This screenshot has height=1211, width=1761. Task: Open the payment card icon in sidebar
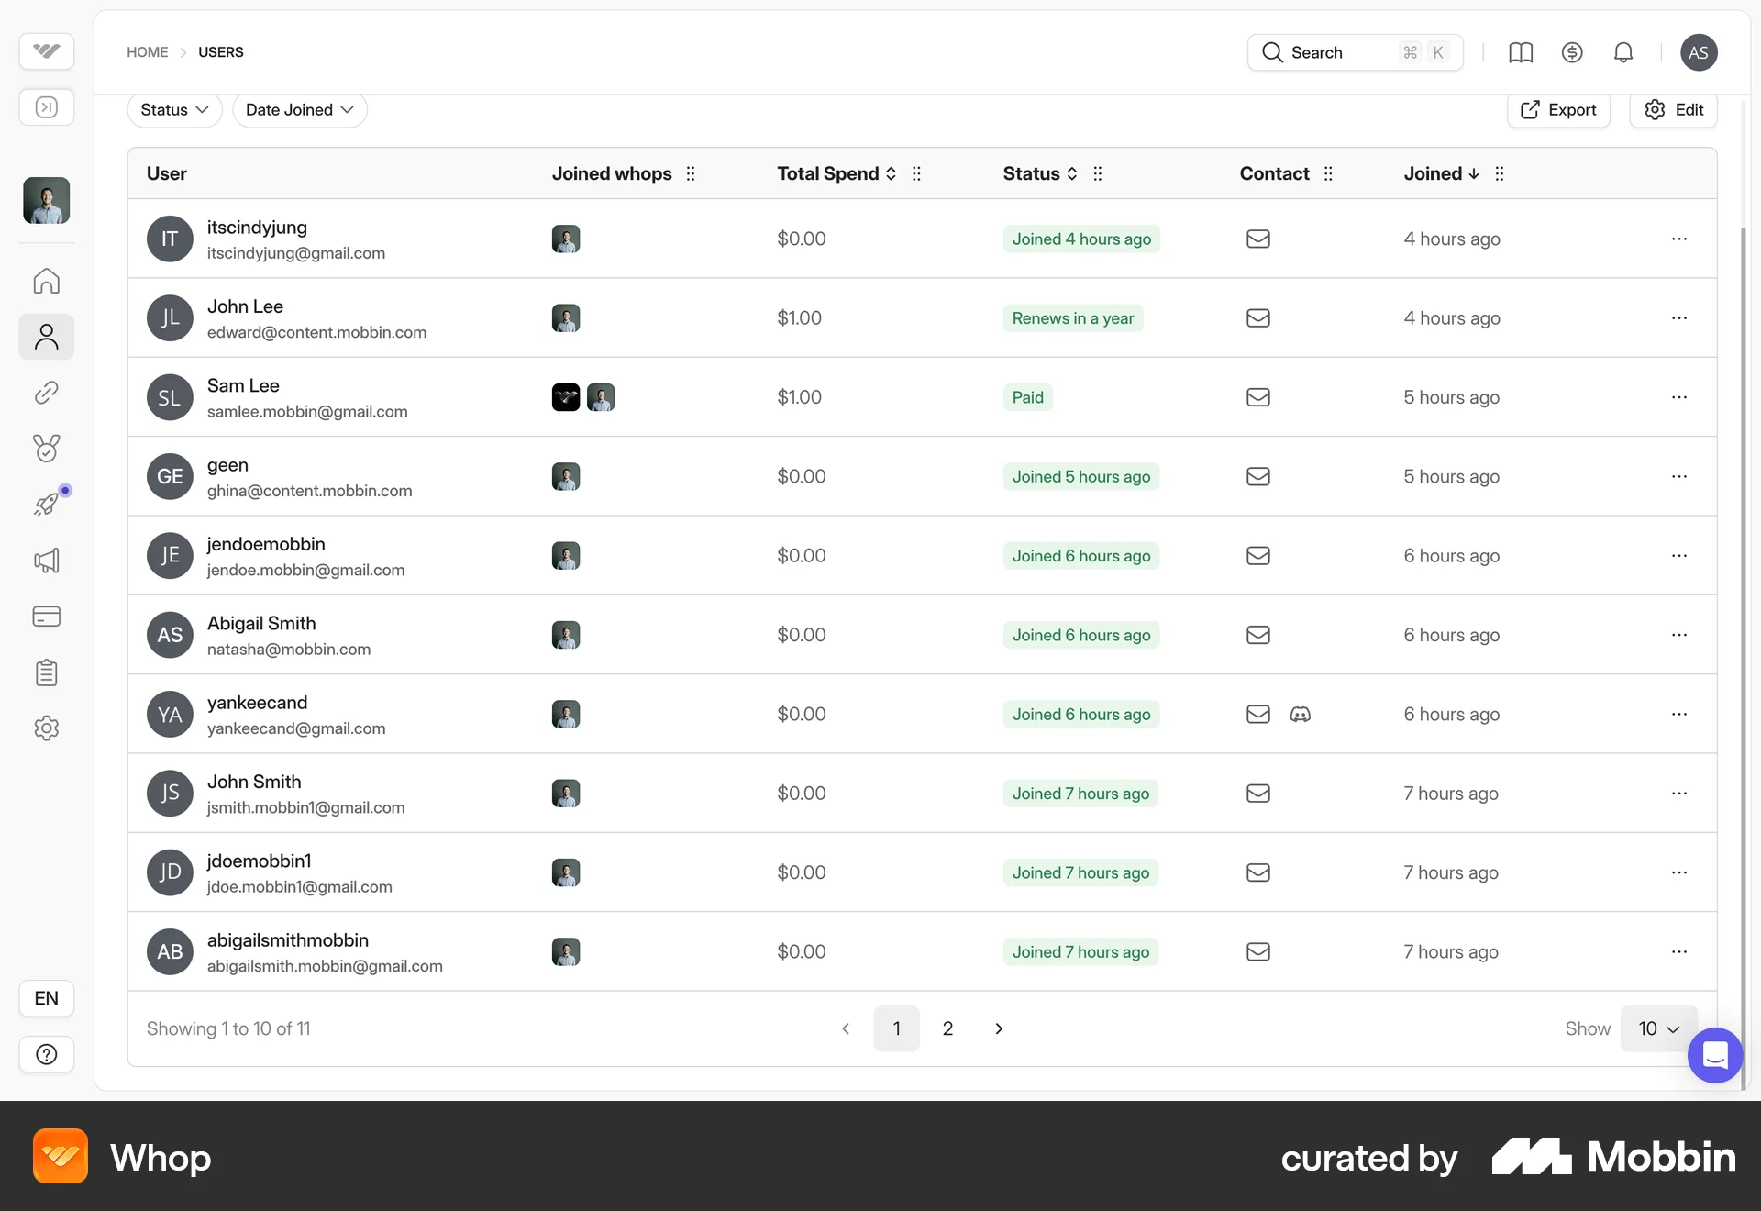46,617
